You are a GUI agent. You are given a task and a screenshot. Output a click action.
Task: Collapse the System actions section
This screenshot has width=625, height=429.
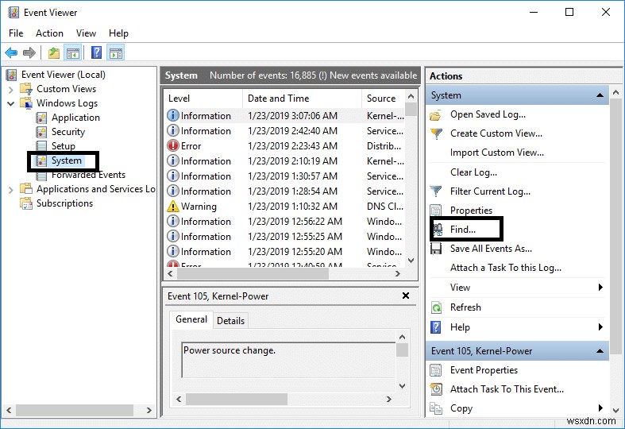600,95
